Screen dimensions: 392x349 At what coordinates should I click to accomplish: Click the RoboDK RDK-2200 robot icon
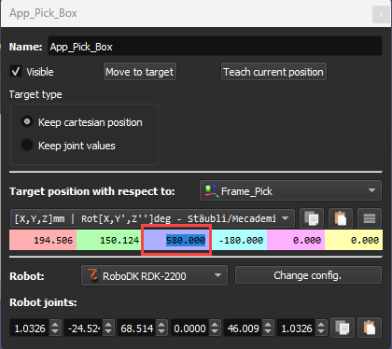coord(93,275)
